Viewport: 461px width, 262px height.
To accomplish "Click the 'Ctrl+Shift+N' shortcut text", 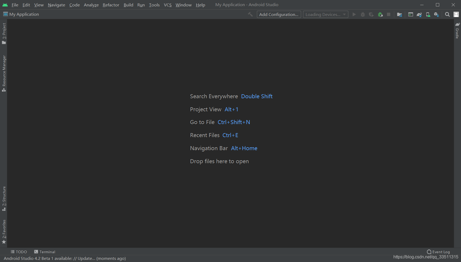I will 234,122.
